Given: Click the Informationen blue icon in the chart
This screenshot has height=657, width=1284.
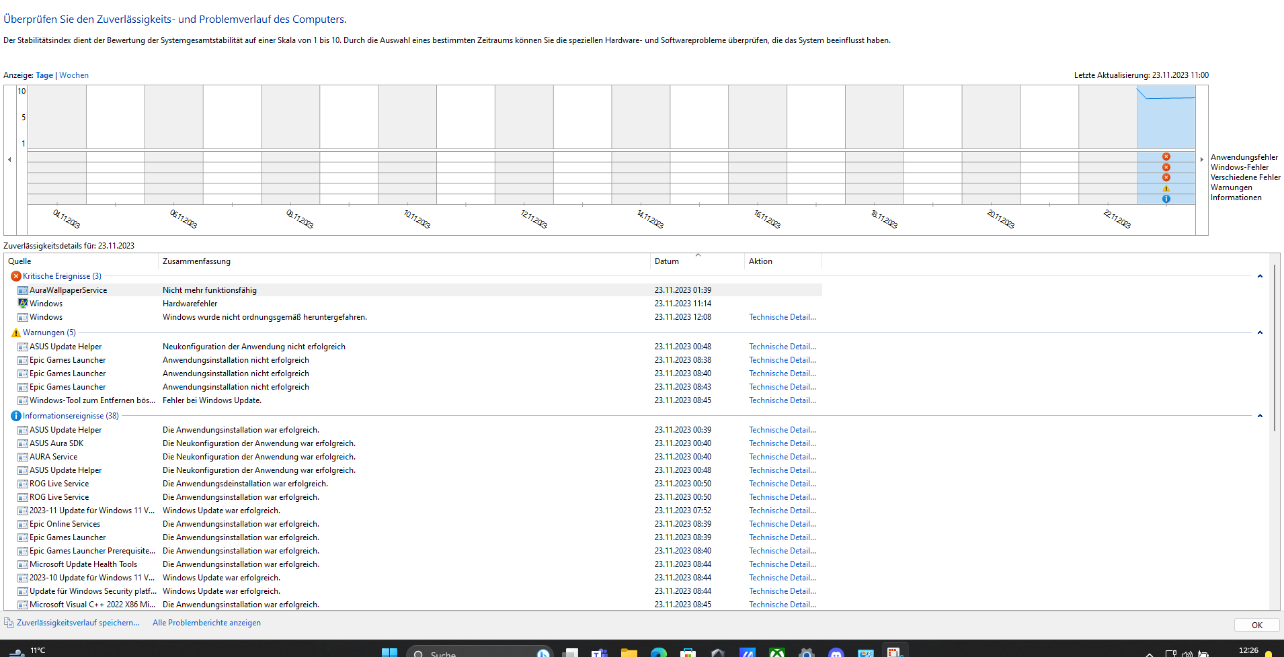Looking at the screenshot, I should coord(1166,199).
